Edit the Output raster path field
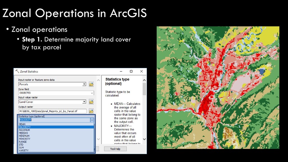 53,111
